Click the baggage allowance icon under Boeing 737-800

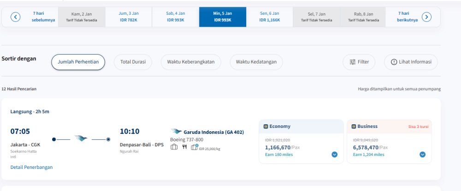point(174,147)
